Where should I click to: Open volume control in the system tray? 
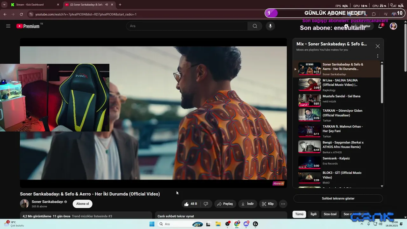point(381,224)
